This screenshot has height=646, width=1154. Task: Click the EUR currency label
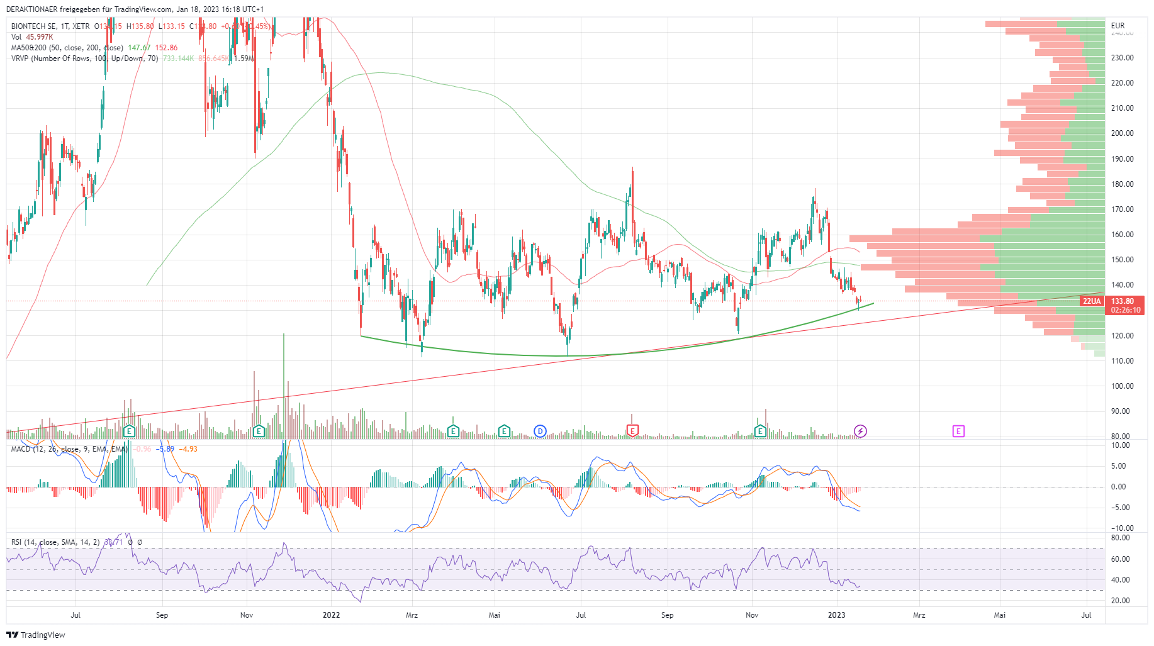pos(1118,26)
